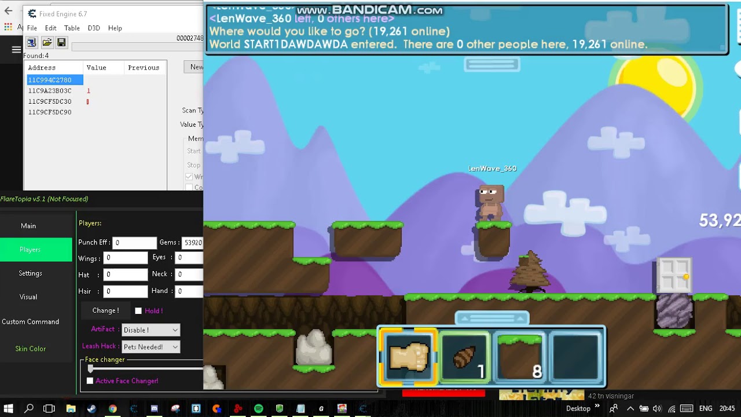Click the Change ! button
Viewport: 741px width, 417px height.
click(105, 310)
